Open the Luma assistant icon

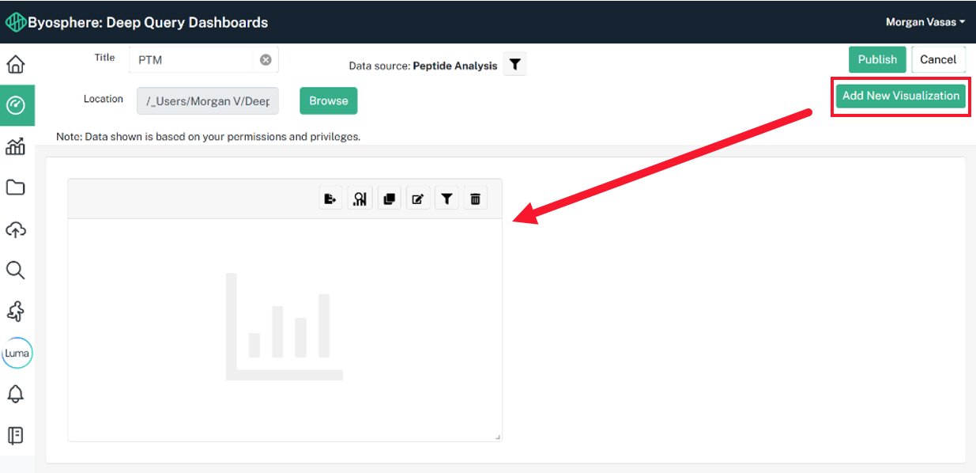(17, 353)
